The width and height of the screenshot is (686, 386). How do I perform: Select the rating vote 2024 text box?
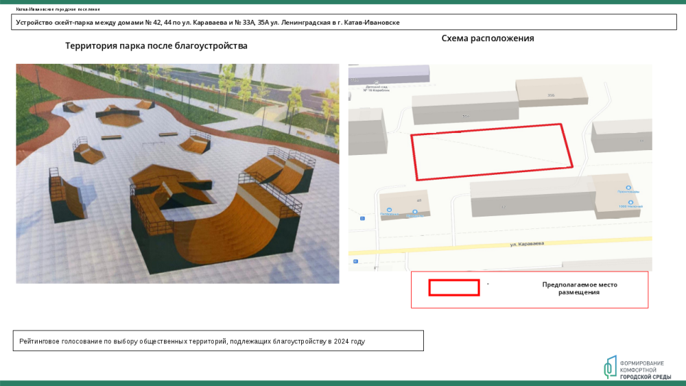click(218, 341)
